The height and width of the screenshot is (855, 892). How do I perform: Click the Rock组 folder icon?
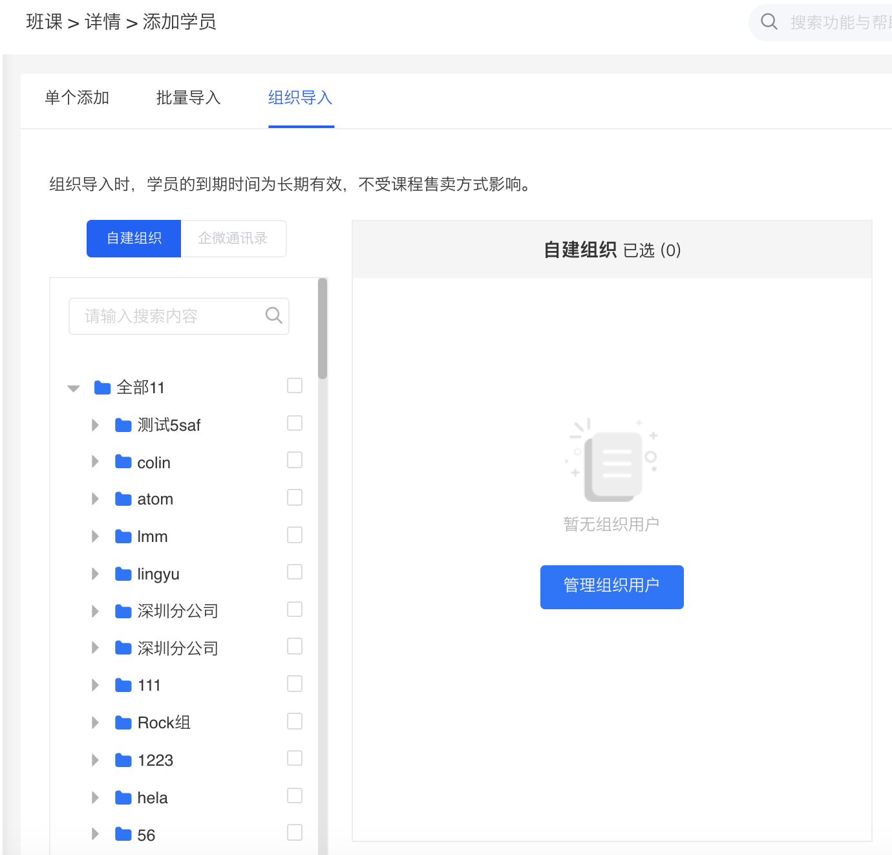[123, 722]
